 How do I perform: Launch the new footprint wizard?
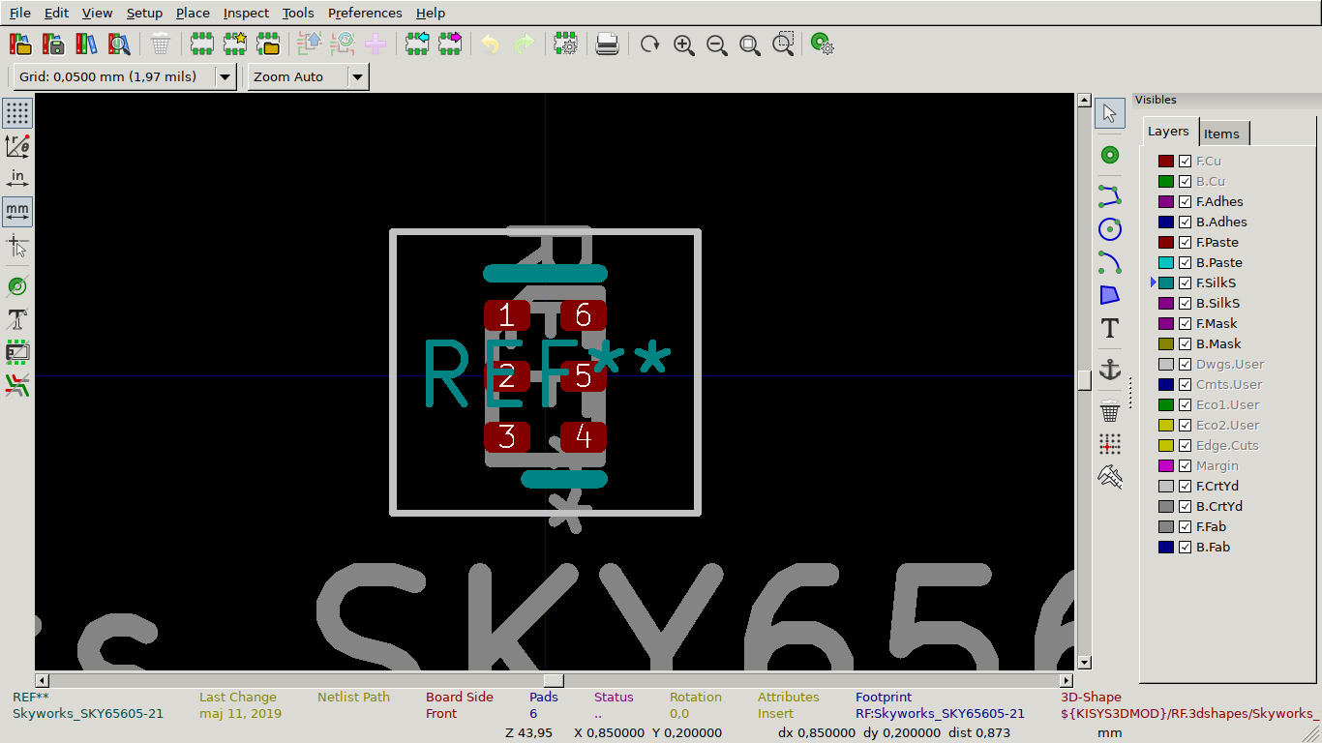(234, 44)
